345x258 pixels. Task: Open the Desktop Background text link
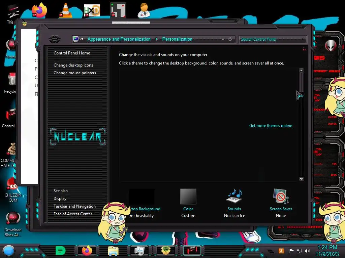click(x=145, y=209)
